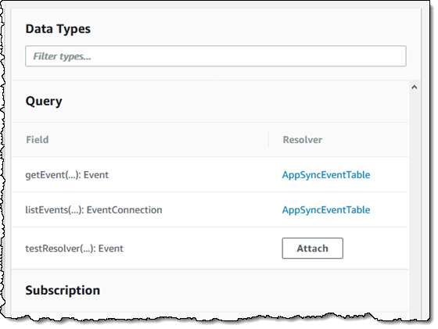Select the listEvents(...) field entry
The height and width of the screenshot is (329, 438).
(94, 210)
